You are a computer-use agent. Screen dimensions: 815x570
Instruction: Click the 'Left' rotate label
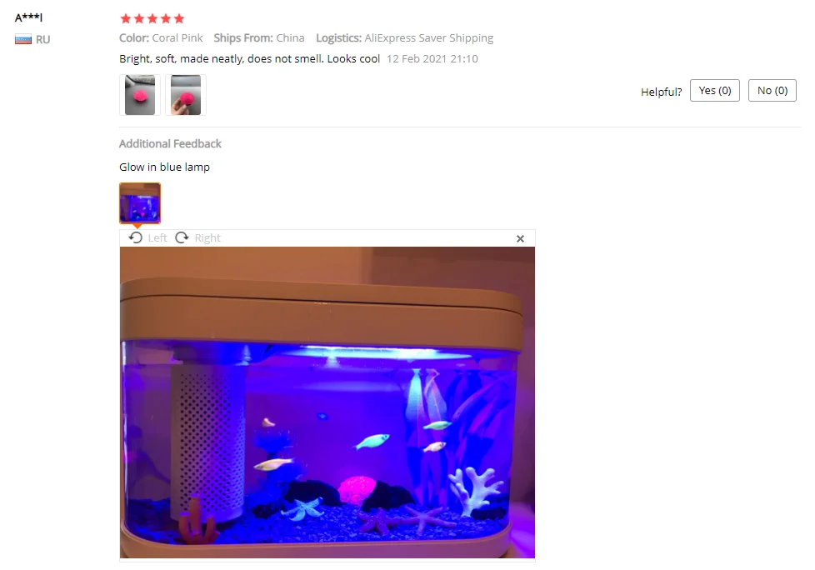tap(157, 238)
